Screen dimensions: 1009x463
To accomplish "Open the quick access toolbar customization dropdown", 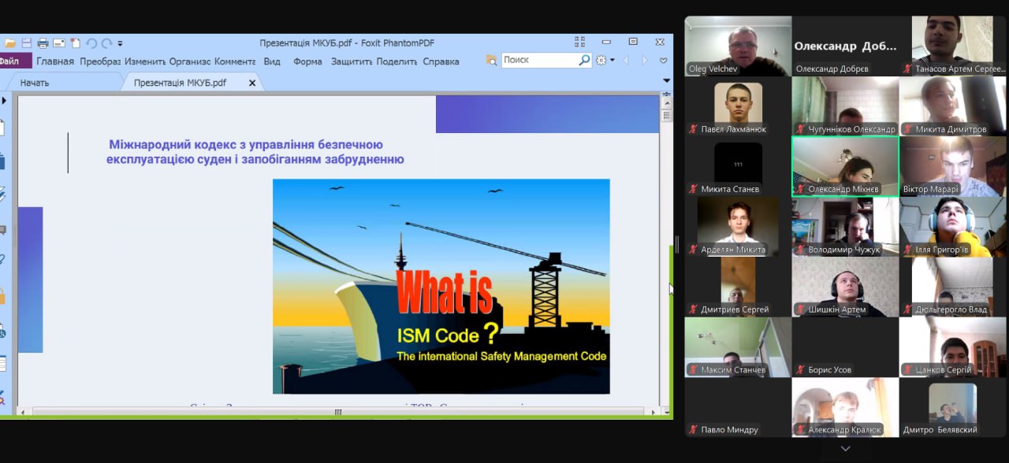I will tap(120, 44).
